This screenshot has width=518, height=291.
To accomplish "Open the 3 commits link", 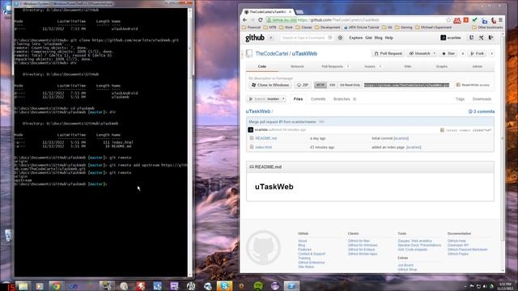I will [x=482, y=112].
